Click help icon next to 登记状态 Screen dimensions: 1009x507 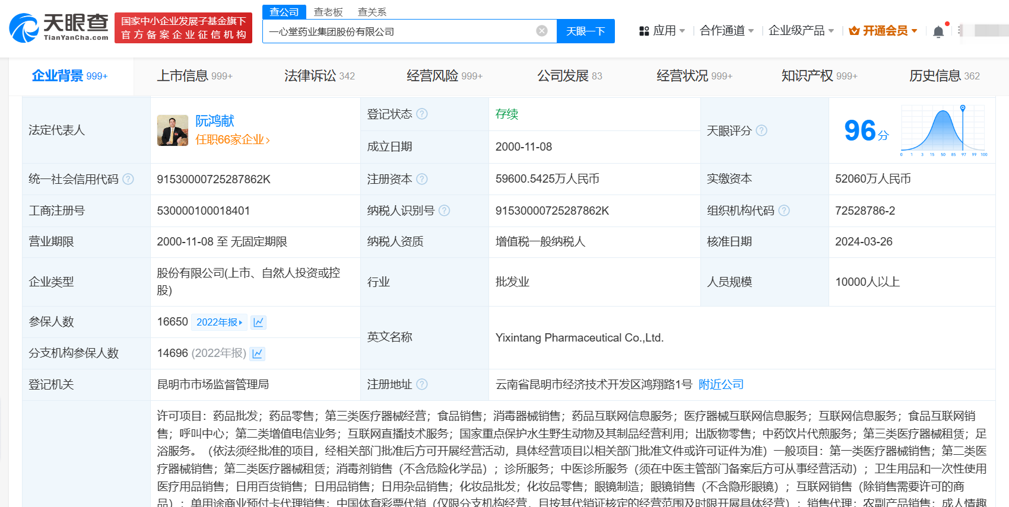(x=422, y=114)
